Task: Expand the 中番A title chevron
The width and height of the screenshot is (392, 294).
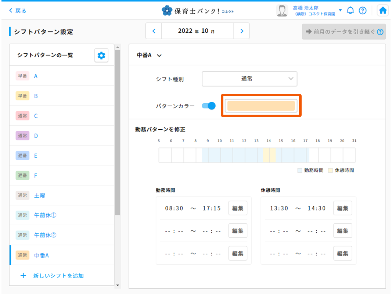Action: pos(159,55)
